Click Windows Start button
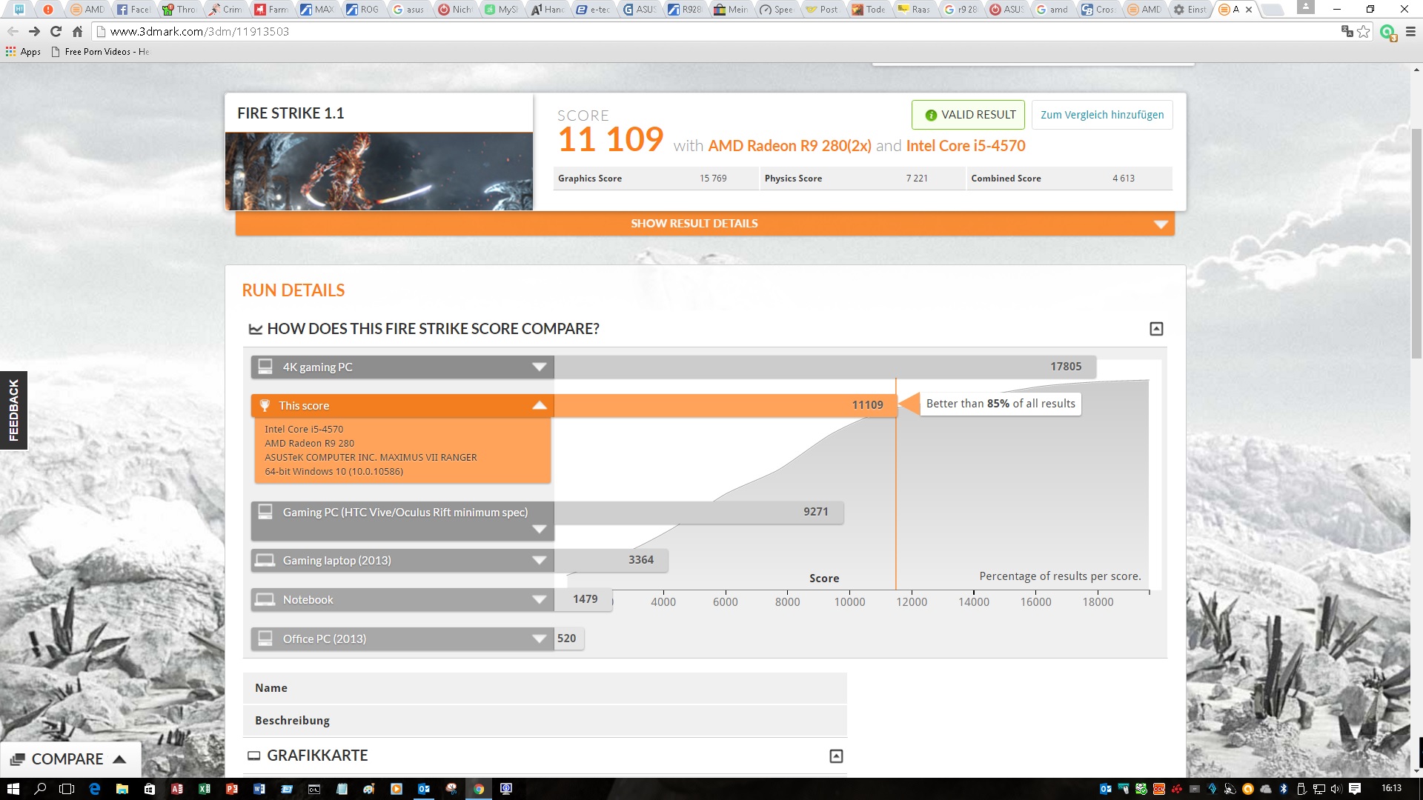The image size is (1423, 800). 13,789
